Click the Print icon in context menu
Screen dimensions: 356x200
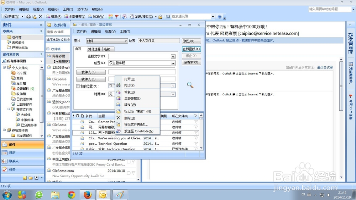pos(118,85)
